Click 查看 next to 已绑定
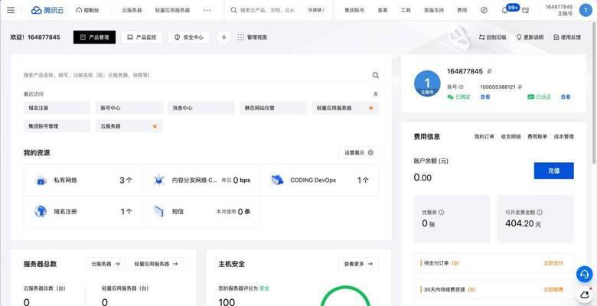The height and width of the screenshot is (306, 597). pyautogui.click(x=484, y=97)
